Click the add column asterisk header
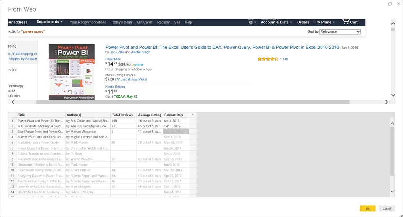403x217 pixels. click(x=193, y=115)
